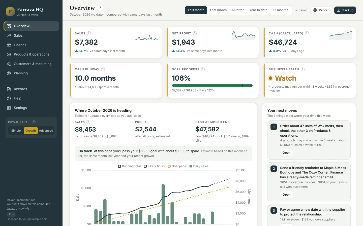Click the Detail Level help icon
Image resolution: width=363 pixels, height=226 pixels.
[34, 122]
